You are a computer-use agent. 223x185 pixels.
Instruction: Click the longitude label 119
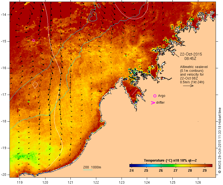20,182
